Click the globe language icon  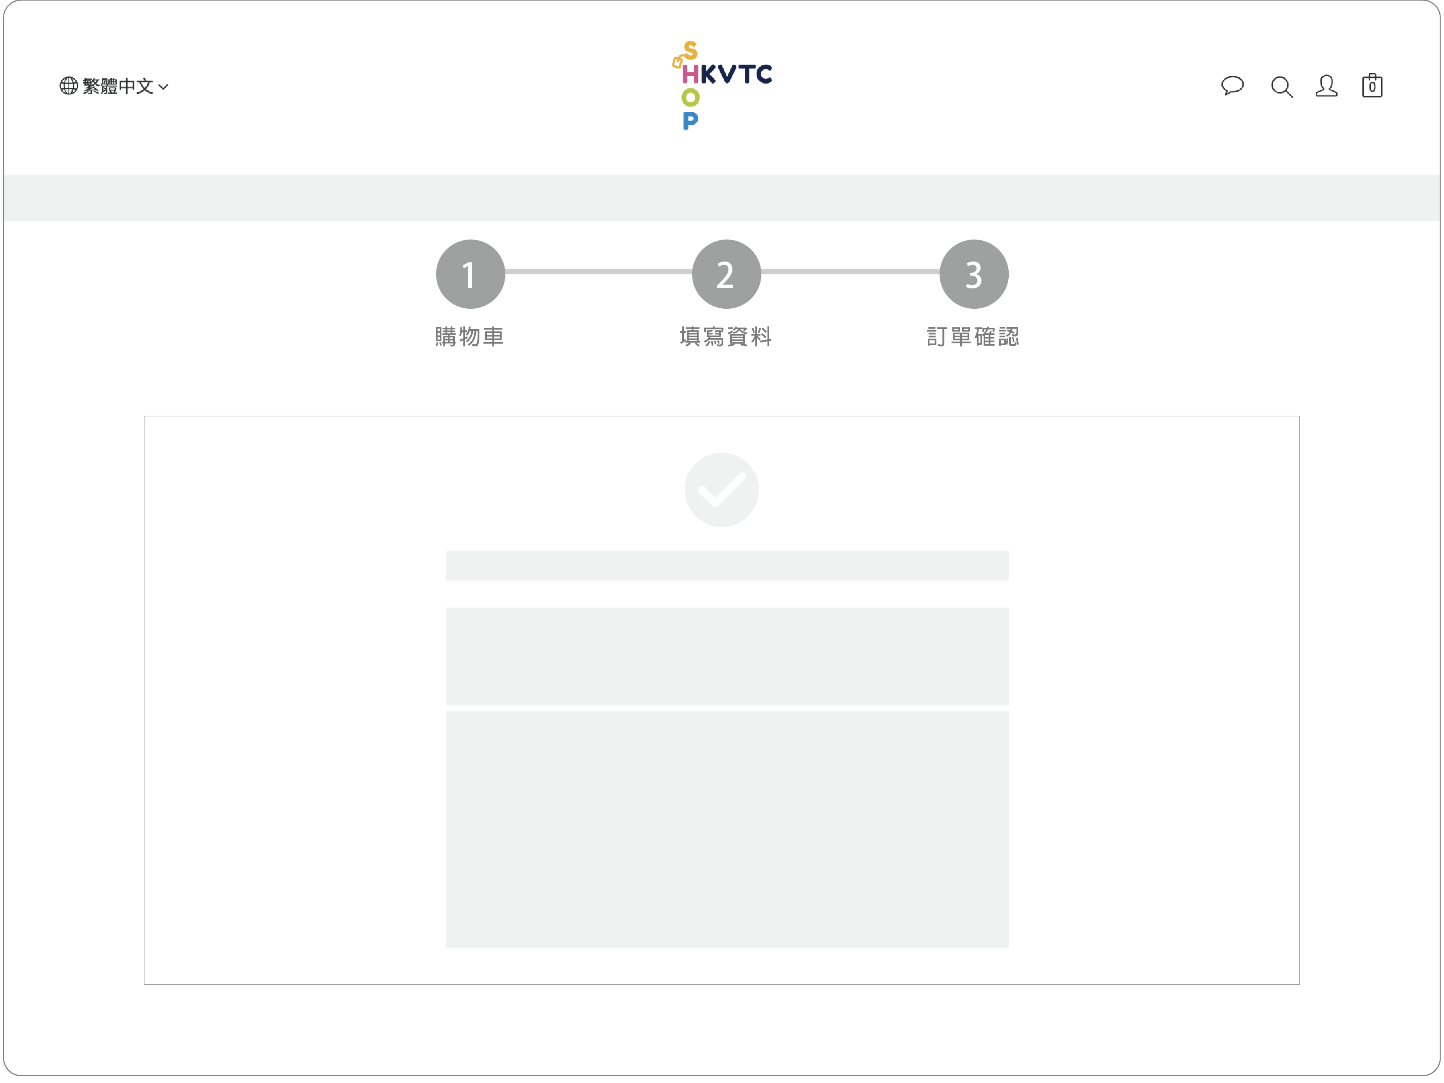[68, 85]
